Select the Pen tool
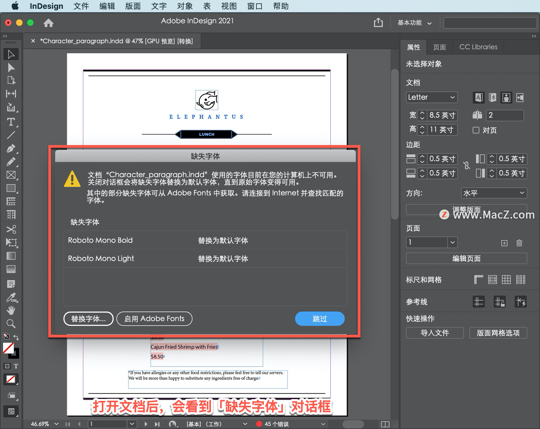This screenshot has height=429, width=540. [11, 148]
